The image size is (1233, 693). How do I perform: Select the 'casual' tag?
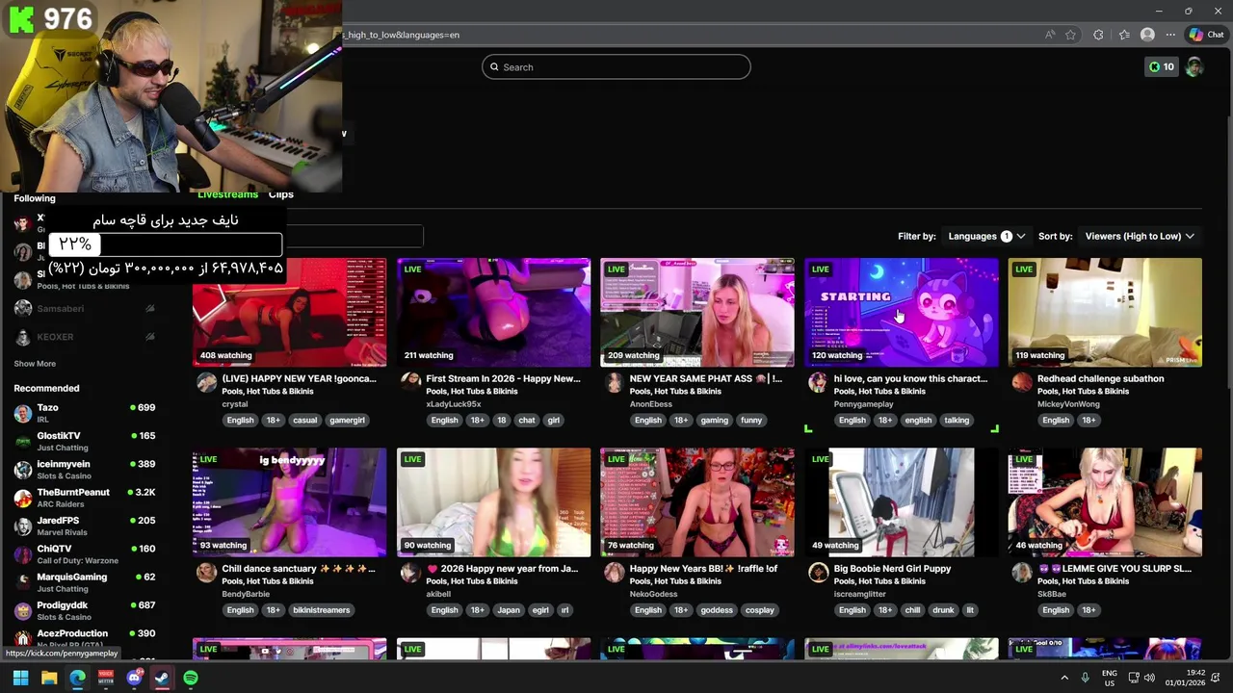click(x=305, y=420)
